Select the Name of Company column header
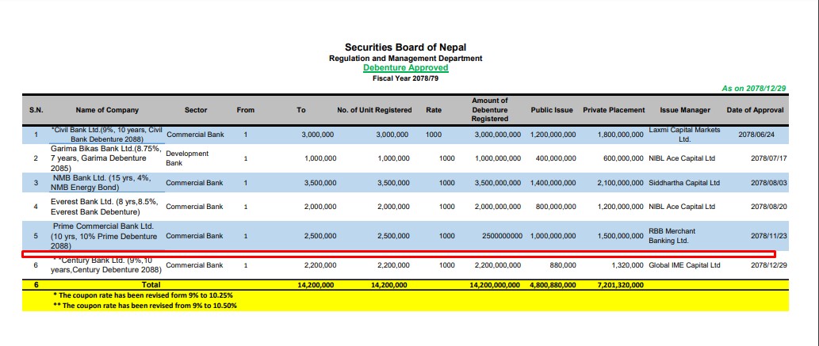Screen dimensions: 819x346 107,110
